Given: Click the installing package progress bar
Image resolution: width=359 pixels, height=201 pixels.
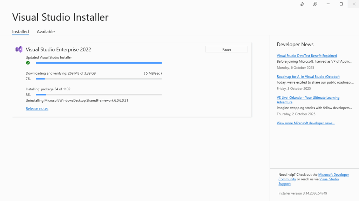Looking at the screenshot, I should [99, 95].
